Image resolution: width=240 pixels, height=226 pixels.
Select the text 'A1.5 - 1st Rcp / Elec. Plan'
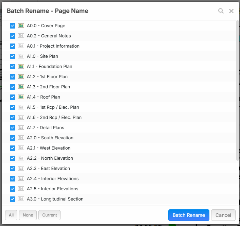[x=53, y=107]
